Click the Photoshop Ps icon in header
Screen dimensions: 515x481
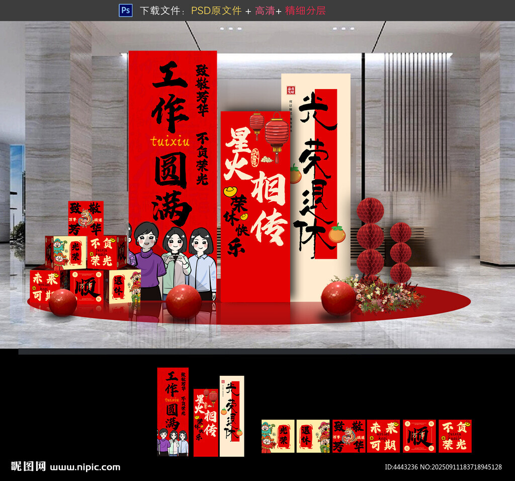point(125,10)
